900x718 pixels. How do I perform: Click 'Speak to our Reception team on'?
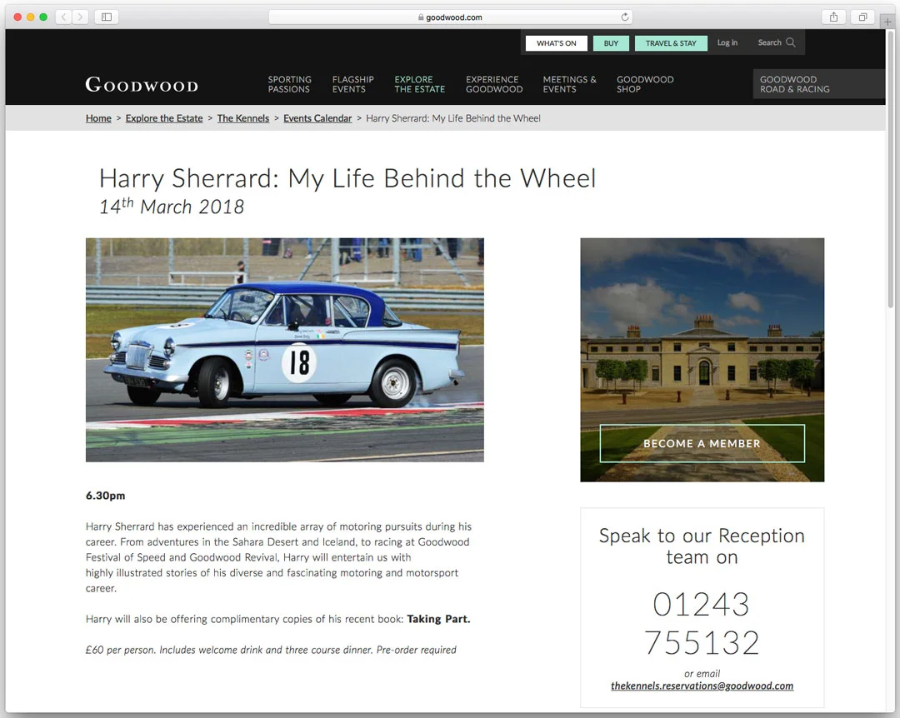pos(702,546)
